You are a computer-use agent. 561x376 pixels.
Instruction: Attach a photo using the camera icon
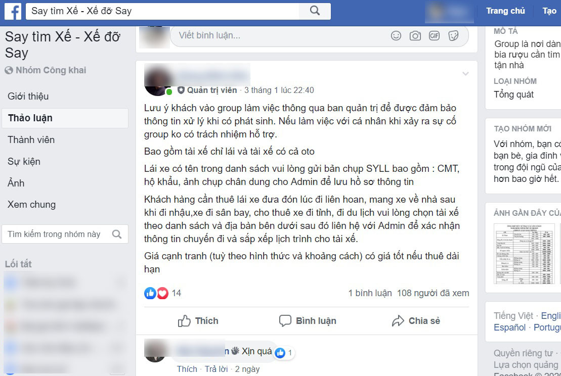(x=415, y=36)
